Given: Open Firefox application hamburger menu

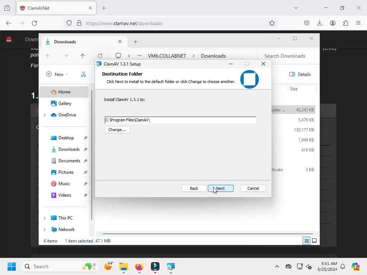Looking at the screenshot, I should 358,23.
